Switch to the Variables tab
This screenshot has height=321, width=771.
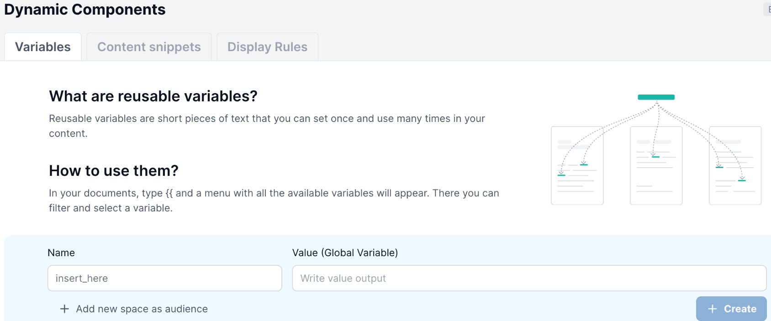43,47
